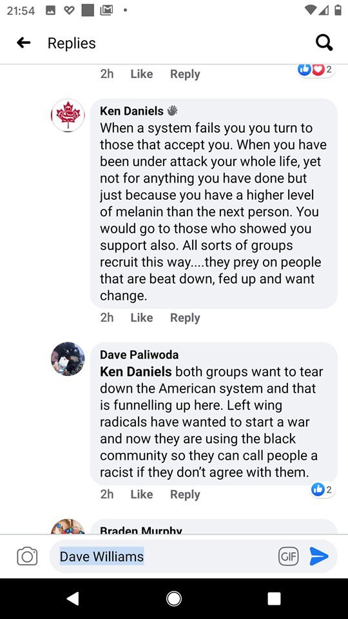
Task: Tap the camera icon in reply bar
Action: (x=27, y=556)
